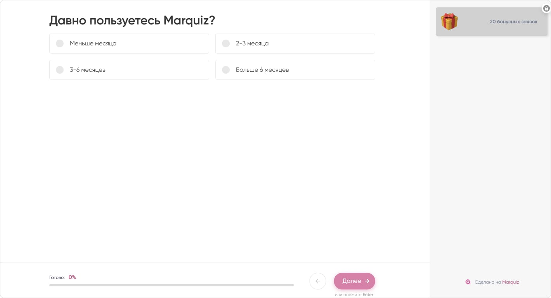Select the 'Меньше месяца' radio circle

pos(60,43)
